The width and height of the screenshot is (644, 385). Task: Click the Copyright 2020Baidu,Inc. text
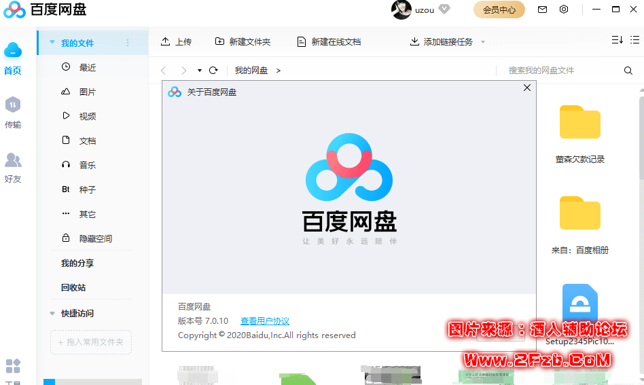[266, 335]
